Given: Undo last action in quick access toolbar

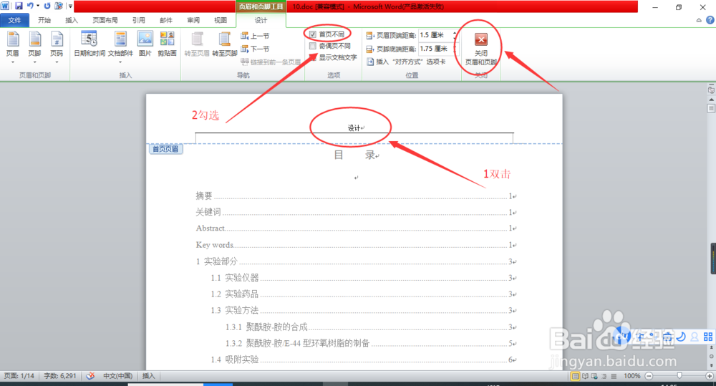Looking at the screenshot, I should 30,6.
